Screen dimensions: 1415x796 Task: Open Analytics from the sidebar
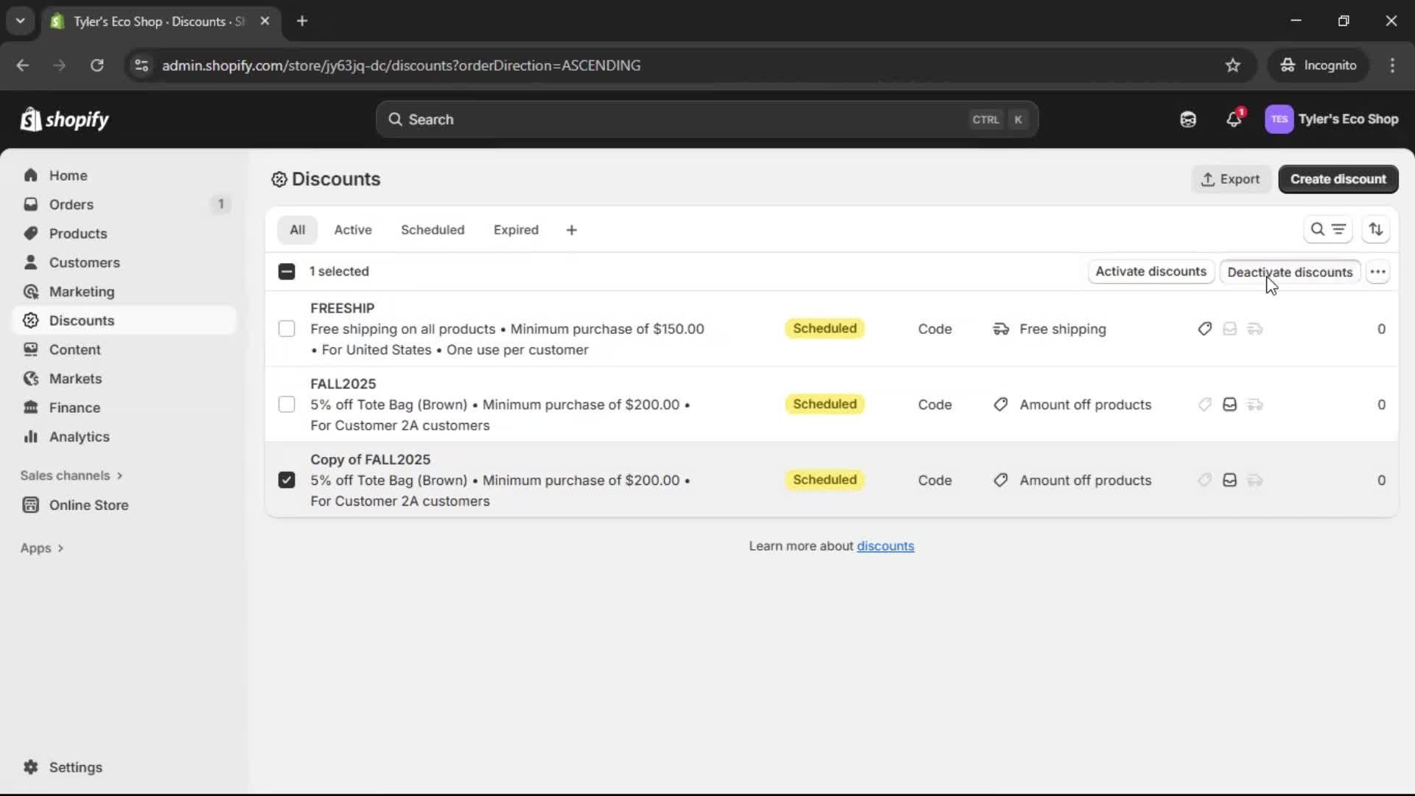click(77, 436)
